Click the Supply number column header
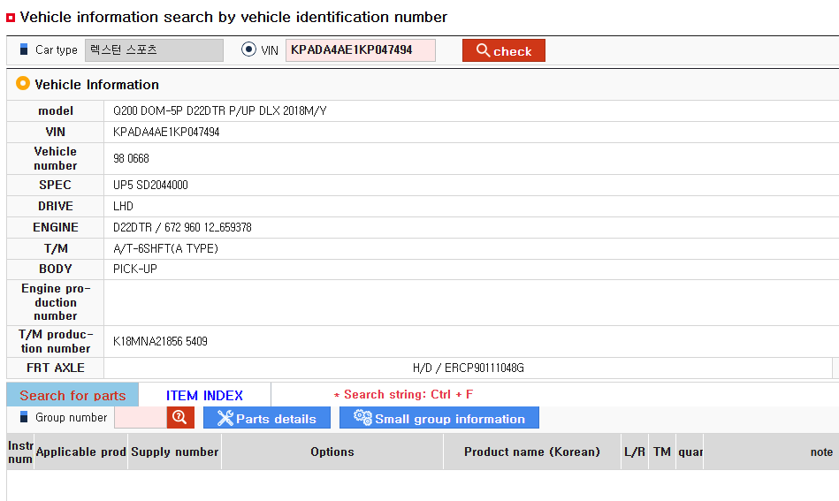 click(174, 452)
